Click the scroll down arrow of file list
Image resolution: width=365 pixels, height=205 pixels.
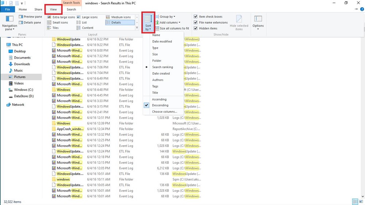click(363, 197)
